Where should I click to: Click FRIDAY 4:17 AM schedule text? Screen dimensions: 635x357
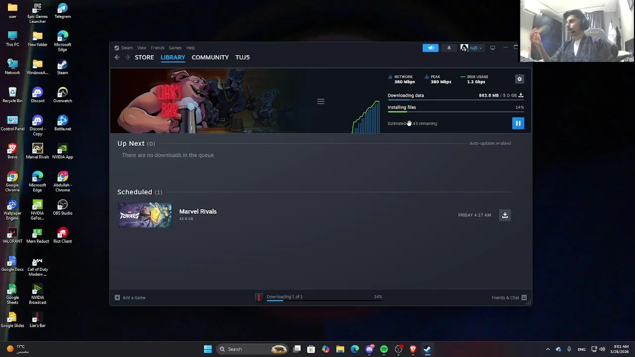pos(474,215)
